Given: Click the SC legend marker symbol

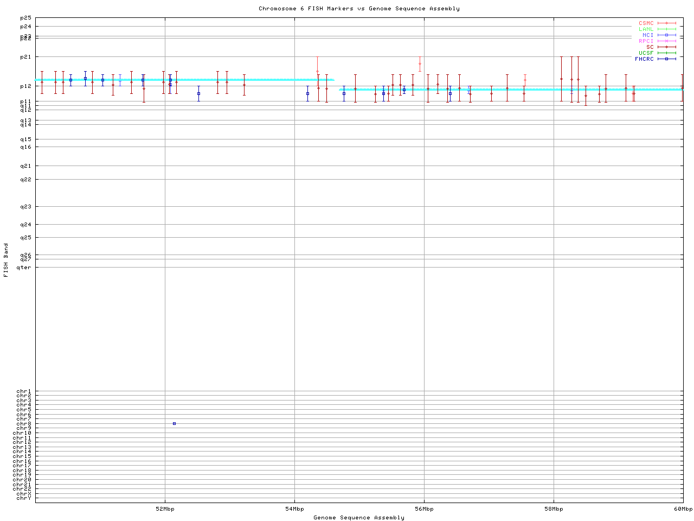Looking at the screenshot, I should [x=666, y=47].
